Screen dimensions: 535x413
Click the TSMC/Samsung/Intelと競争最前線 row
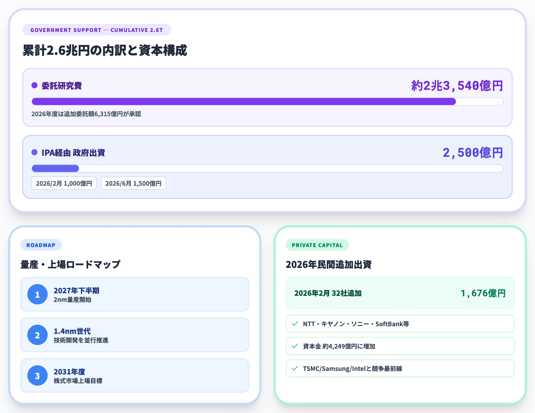[400, 368]
